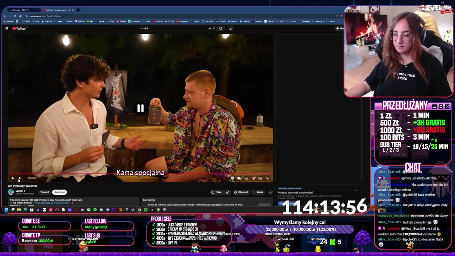Open more actions three-dot menu
The width and height of the screenshot is (455, 256).
(270, 192)
